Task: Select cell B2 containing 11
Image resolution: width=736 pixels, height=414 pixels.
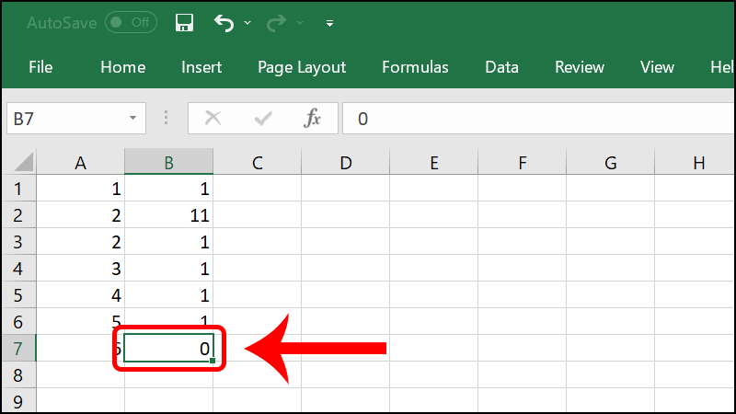Action: [x=169, y=216]
